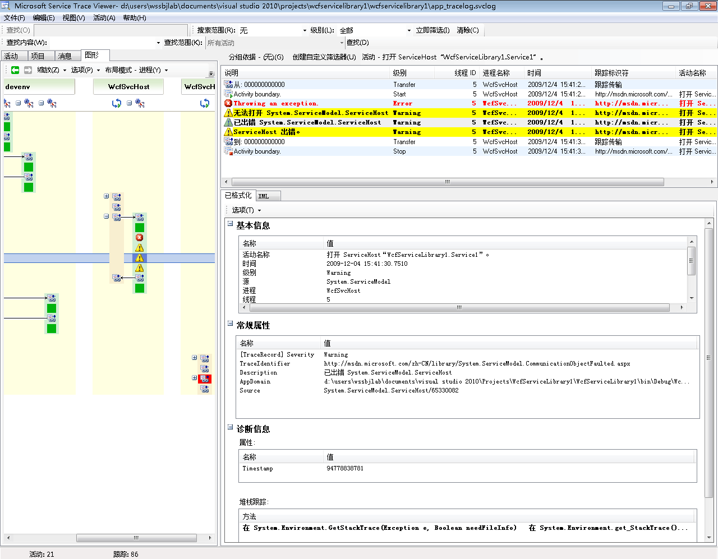Select the red error icon in the graph

pos(140,238)
